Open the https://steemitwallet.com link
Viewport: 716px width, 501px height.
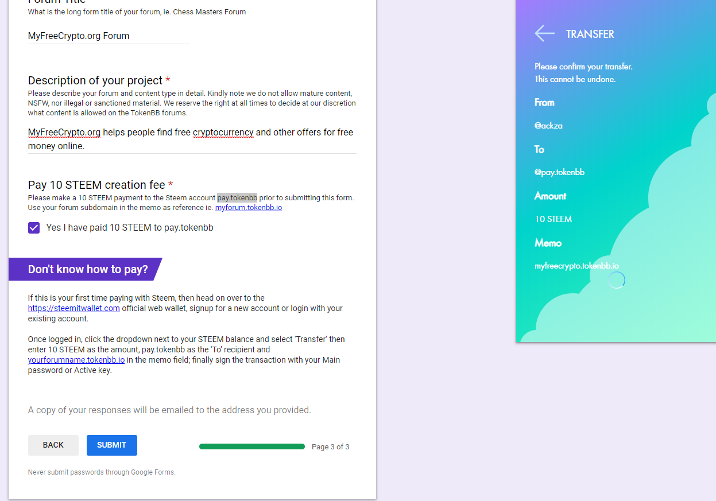[74, 308]
